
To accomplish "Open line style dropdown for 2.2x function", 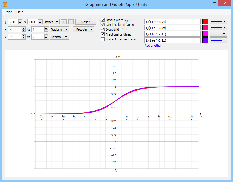I will tap(218, 40).
